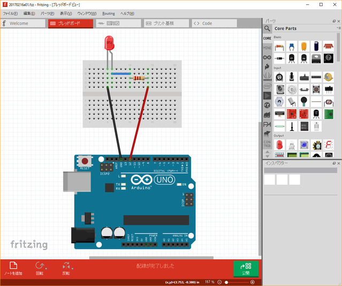Close the Parts (パーツ) panel

339,21
